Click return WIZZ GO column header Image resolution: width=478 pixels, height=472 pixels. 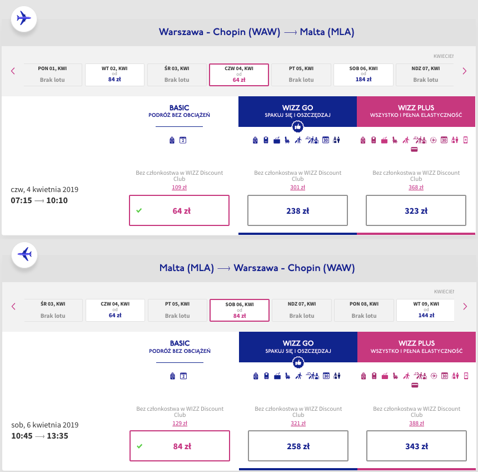298,347
